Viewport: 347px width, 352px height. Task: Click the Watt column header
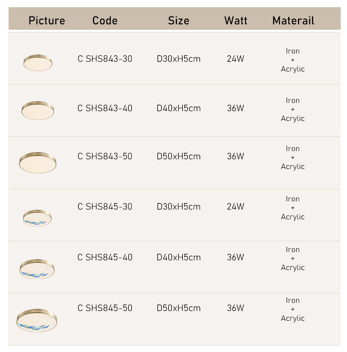click(x=236, y=20)
